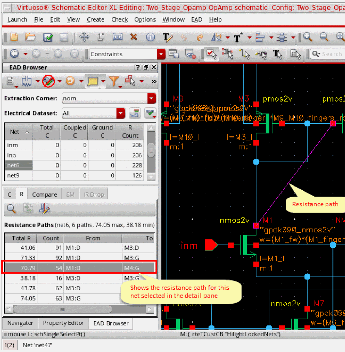This screenshot has height=352, width=345.
Task: Open the Electrical Dataset dropdown
Action: [x=121, y=113]
